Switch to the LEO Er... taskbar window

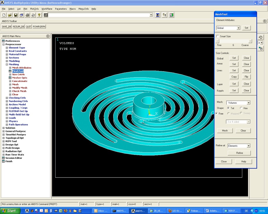[175, 211]
